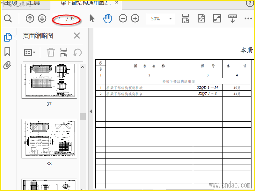Select page 38 thumbnail
This screenshot has width=255, height=191.
(49, 138)
